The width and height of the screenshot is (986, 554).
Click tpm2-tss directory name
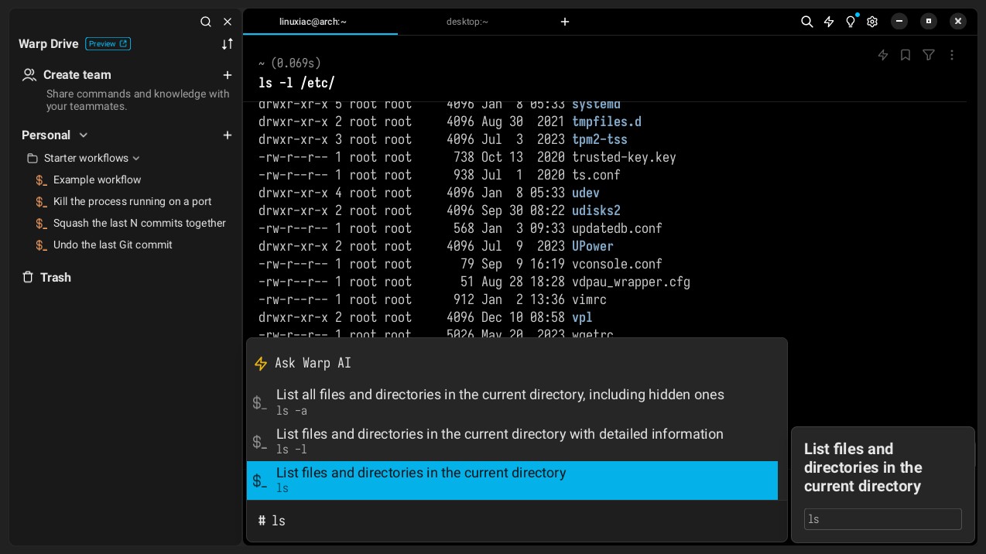pos(600,139)
